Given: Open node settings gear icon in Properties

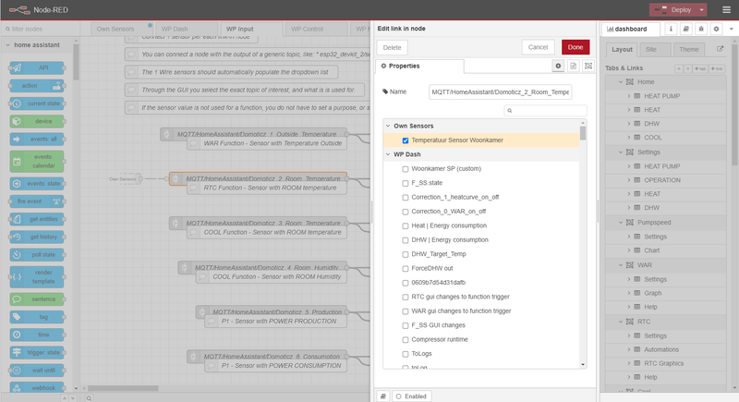Looking at the screenshot, I should point(558,66).
